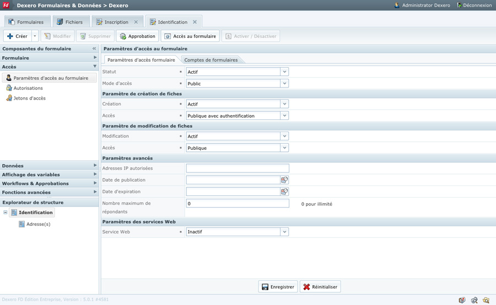This screenshot has height=305, width=496.
Task: Click the last icon in bottom-right status bar
Action: click(x=486, y=300)
